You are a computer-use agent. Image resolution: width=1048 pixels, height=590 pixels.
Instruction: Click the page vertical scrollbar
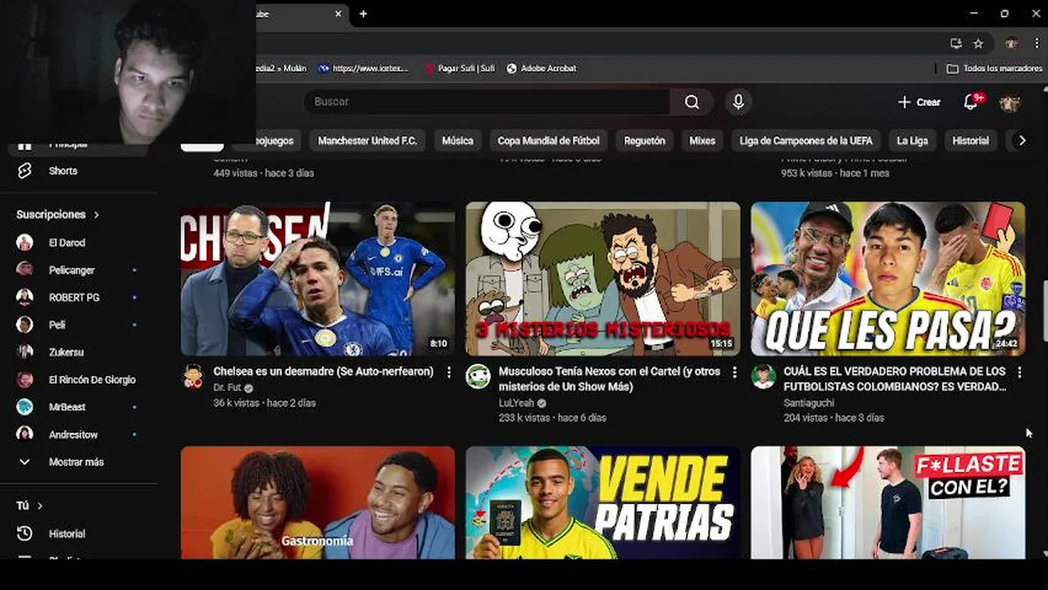(1044, 311)
